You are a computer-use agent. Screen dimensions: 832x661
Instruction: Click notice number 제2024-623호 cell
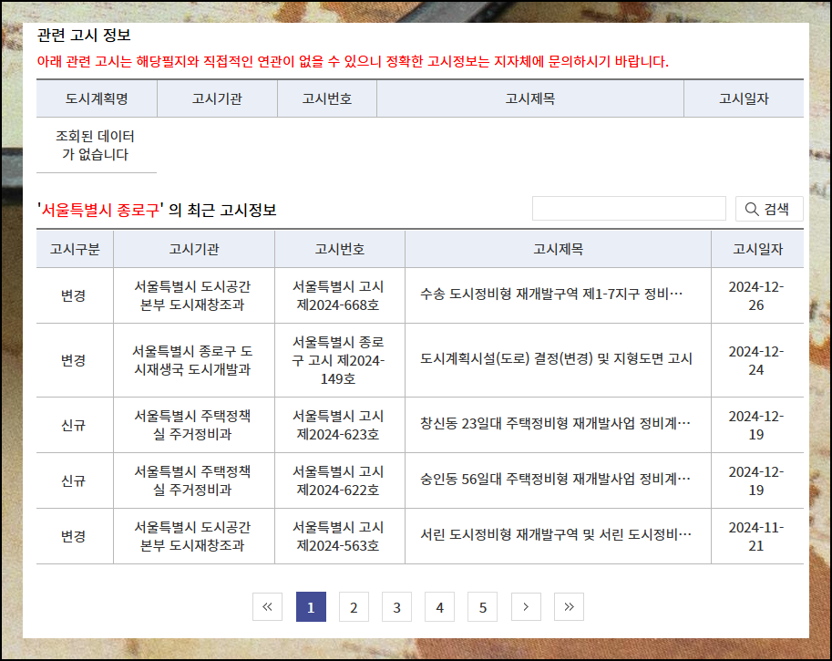point(338,425)
